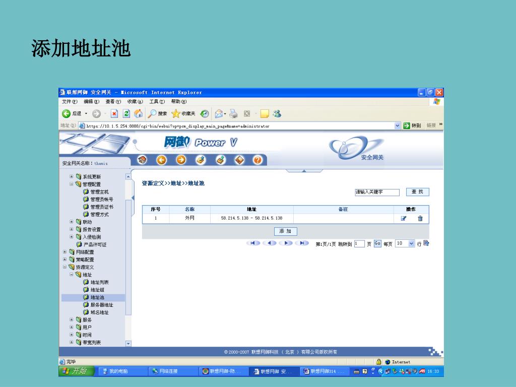
Task: Expand the 联动 tree node
Action: pyautogui.click(x=72, y=222)
